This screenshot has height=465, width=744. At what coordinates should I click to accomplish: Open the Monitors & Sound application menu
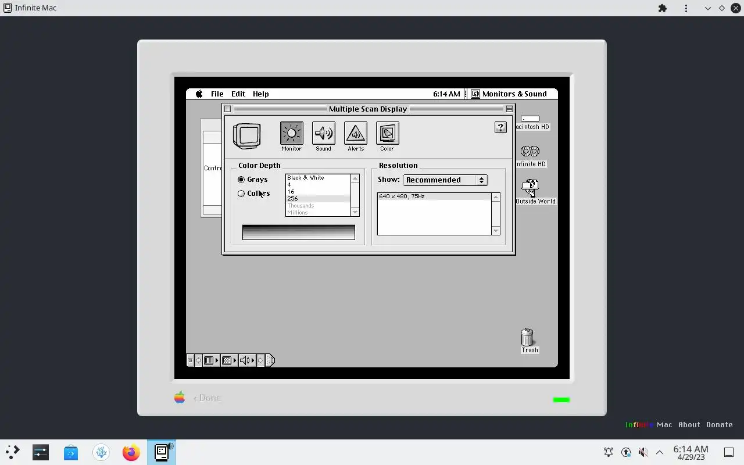point(509,94)
